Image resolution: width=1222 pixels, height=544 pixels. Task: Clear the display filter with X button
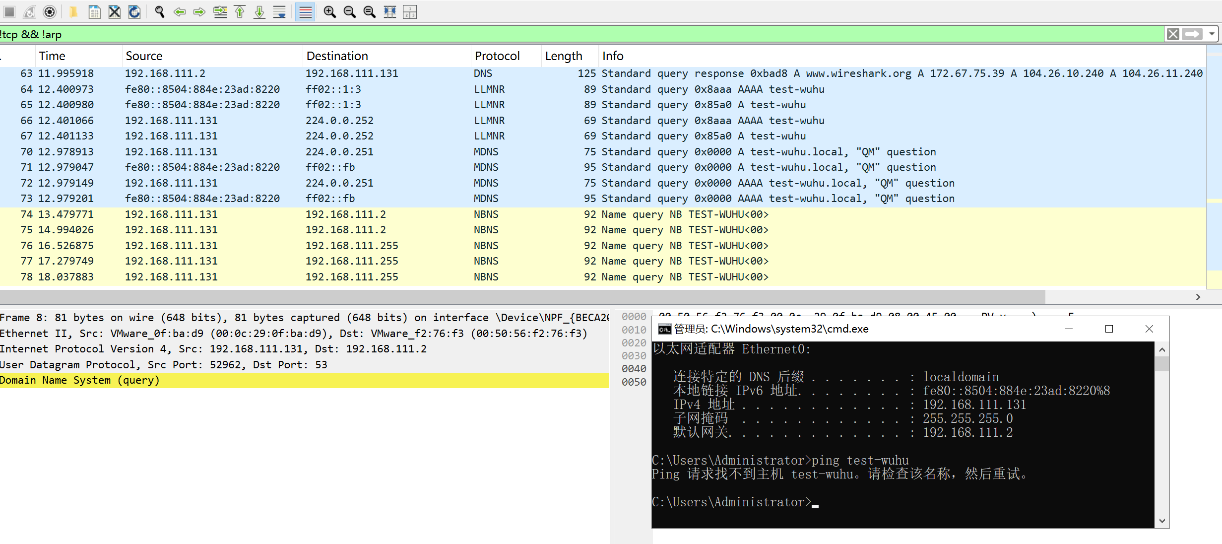(x=1173, y=34)
